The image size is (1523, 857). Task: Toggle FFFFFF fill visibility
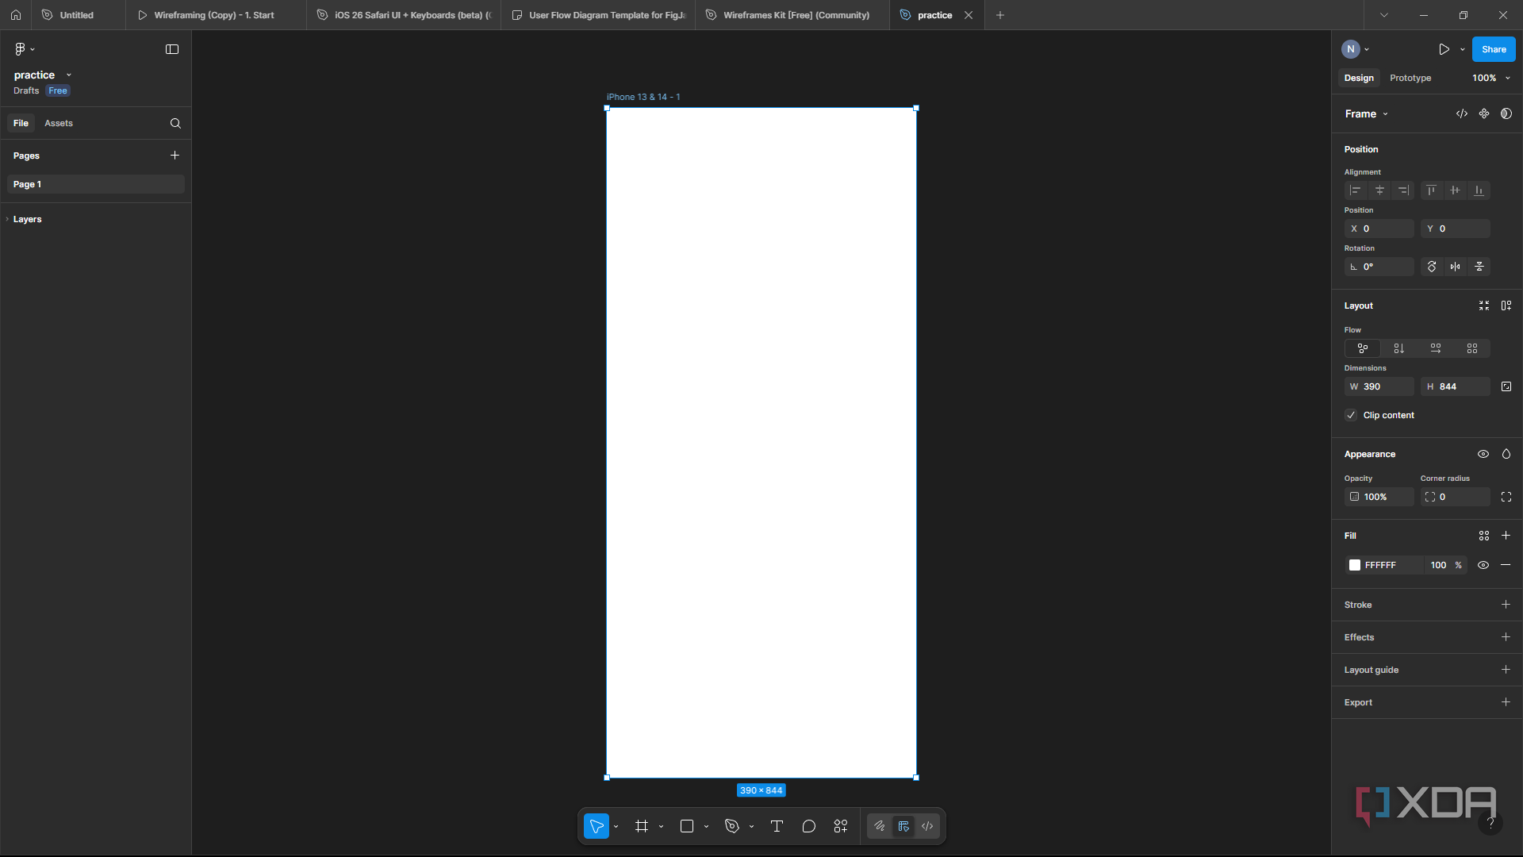pos(1483,565)
